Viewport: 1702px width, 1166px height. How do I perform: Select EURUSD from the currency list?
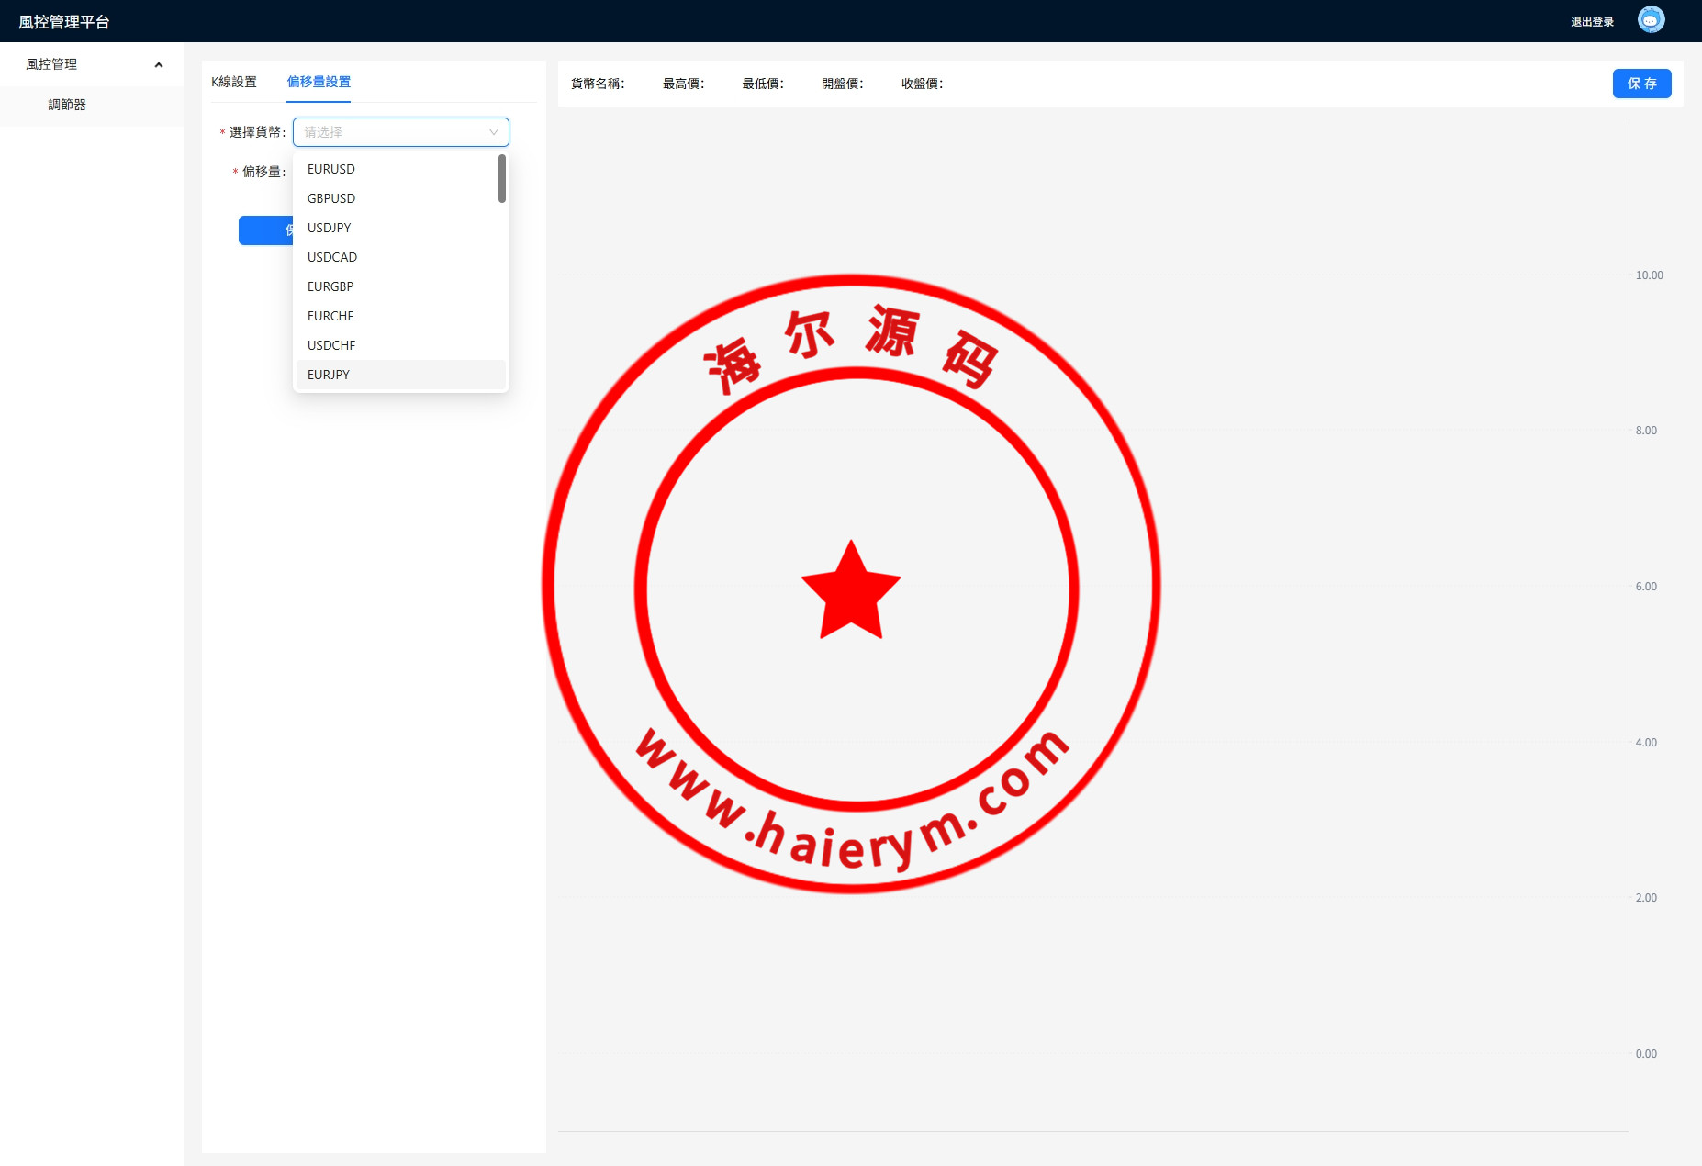[331, 169]
